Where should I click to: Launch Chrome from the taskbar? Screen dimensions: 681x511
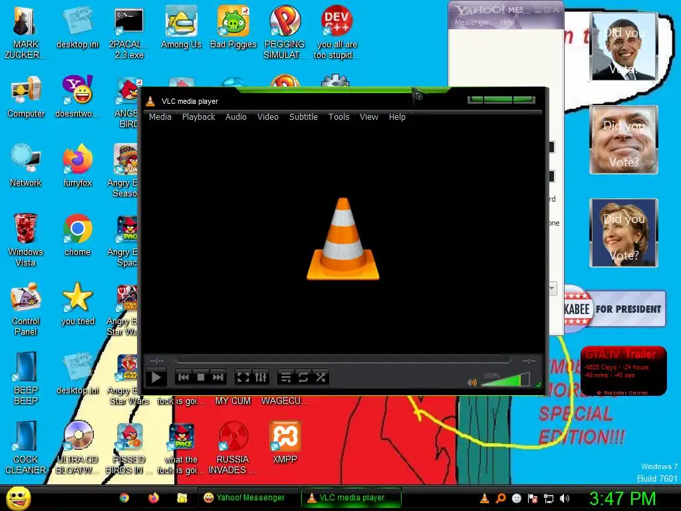point(124,498)
